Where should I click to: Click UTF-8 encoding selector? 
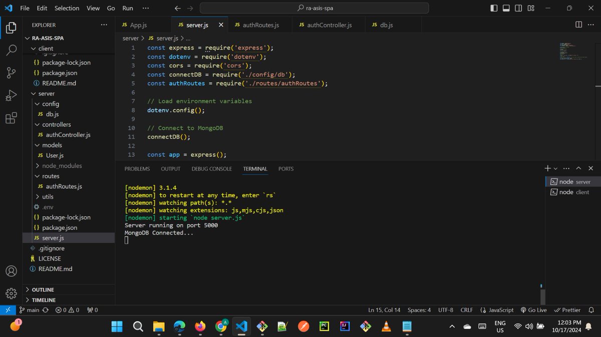[x=446, y=310]
